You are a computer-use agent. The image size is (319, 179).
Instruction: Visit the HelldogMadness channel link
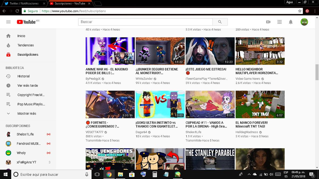pyautogui.click(x=247, y=132)
